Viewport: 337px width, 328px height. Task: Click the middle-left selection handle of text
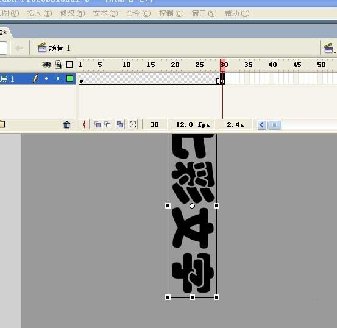coord(168,206)
